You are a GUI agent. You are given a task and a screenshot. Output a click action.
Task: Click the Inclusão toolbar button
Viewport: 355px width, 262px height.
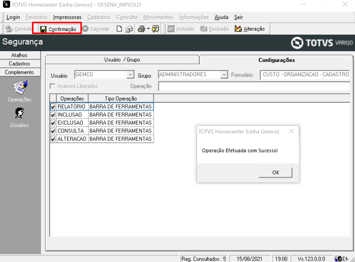point(181,29)
